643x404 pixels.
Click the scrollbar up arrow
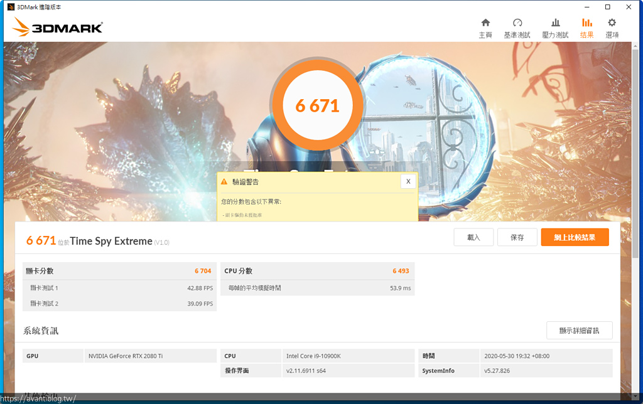(636, 45)
